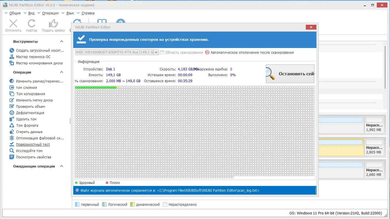Select Изменить метку диска operation
This screenshot has height=219, width=390.
[x=31, y=100]
